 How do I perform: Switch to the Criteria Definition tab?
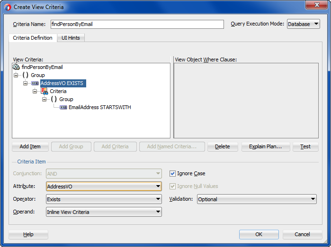[x=33, y=38]
